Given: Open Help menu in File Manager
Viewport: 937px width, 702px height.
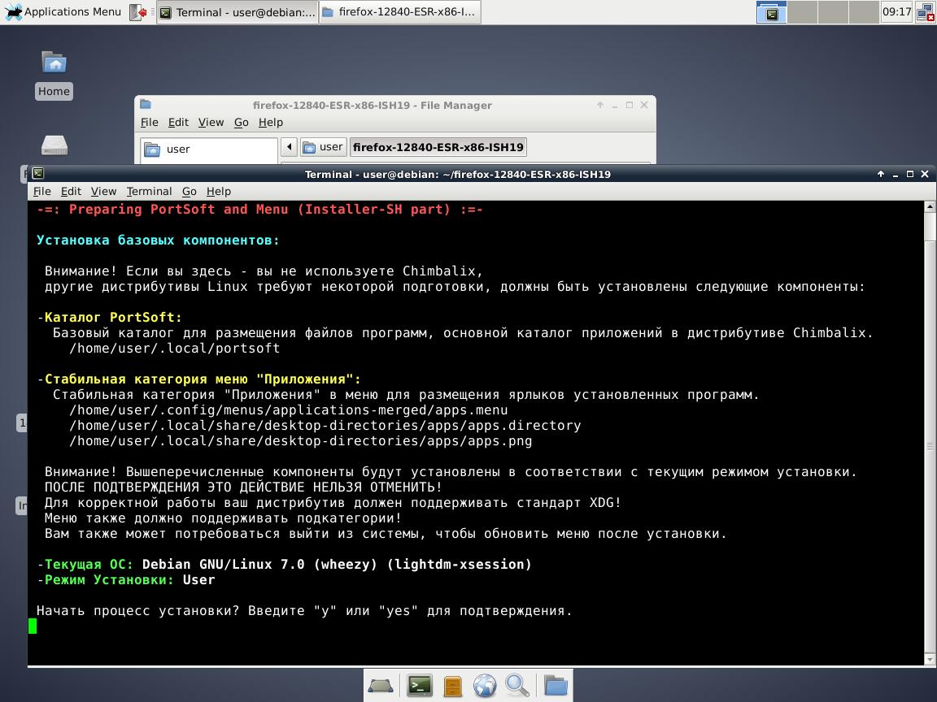Looking at the screenshot, I should (x=271, y=123).
